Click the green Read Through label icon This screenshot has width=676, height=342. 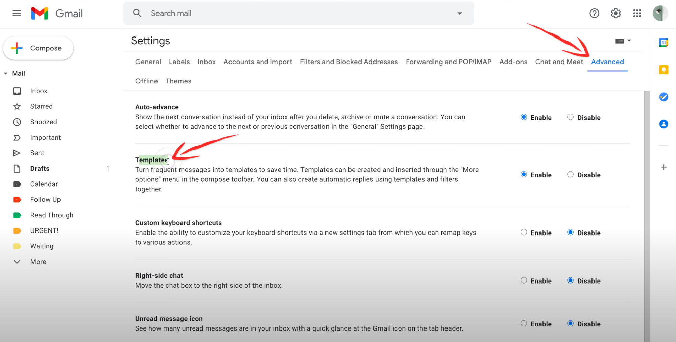(17, 215)
